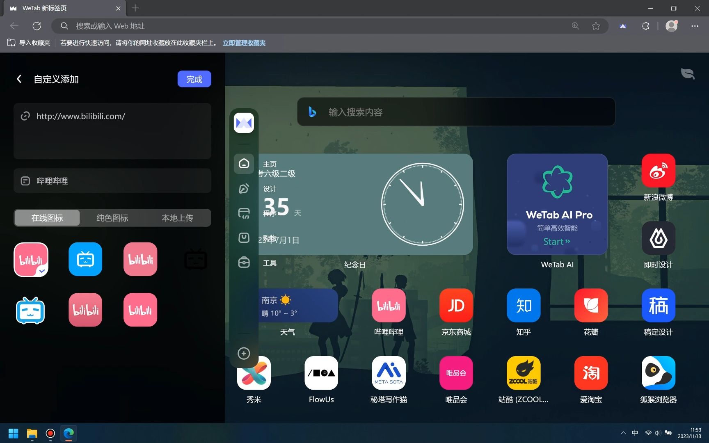
Task: Close the WeTab 新标签页 tab
Action: point(118,8)
